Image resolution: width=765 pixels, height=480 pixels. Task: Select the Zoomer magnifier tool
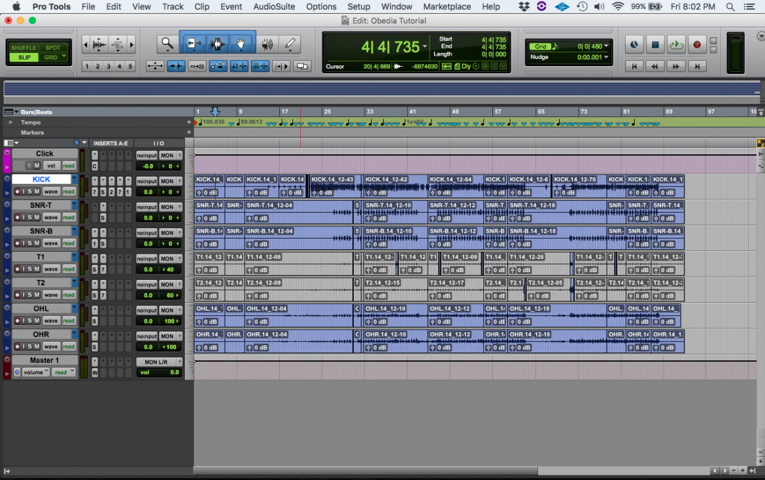coord(168,44)
